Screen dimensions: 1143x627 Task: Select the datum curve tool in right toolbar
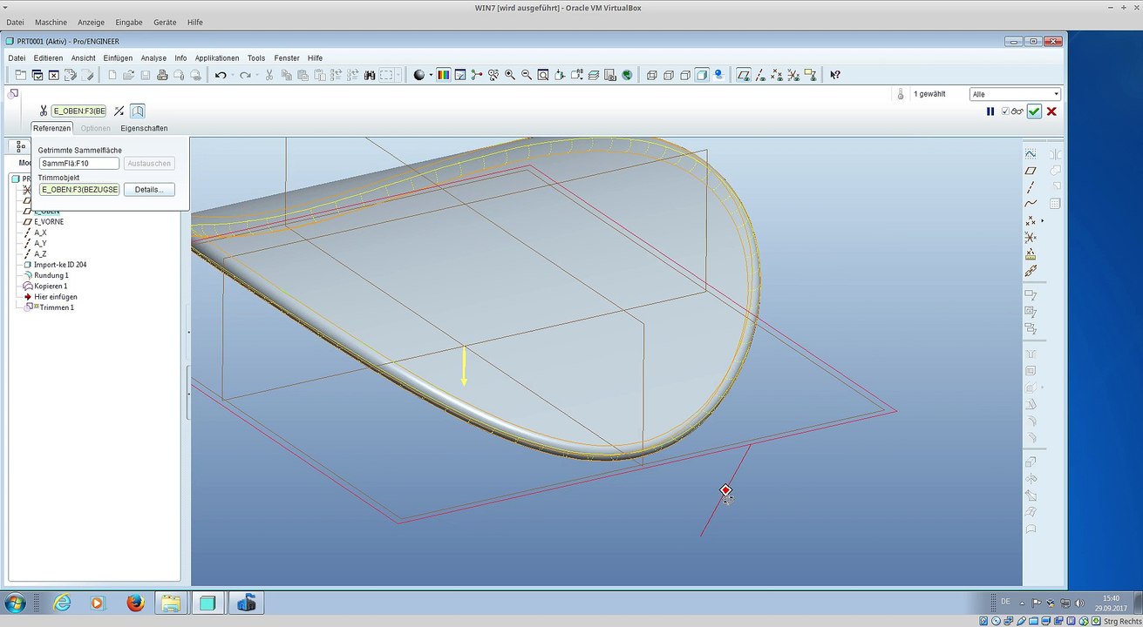click(1031, 204)
